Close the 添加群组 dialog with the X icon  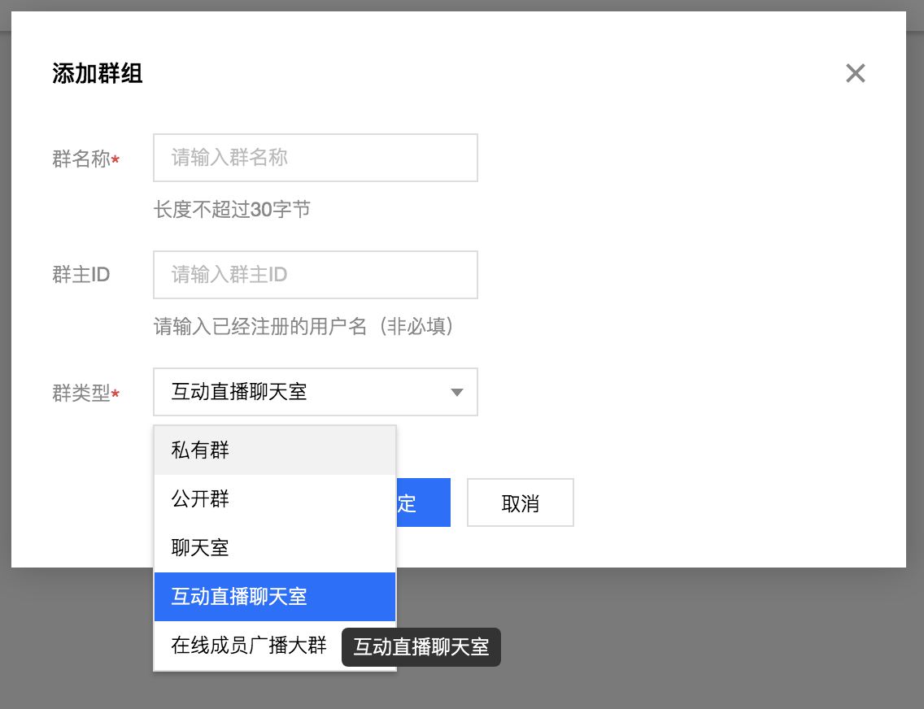point(855,73)
